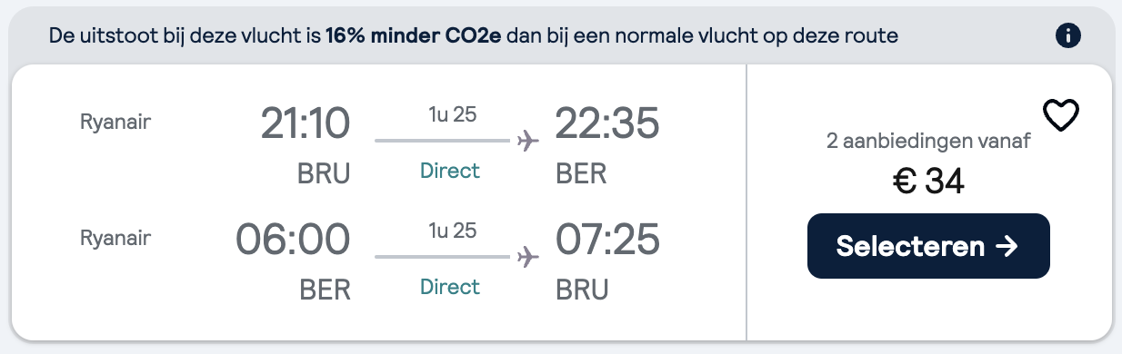Click the return flight airplane icon

click(527, 257)
